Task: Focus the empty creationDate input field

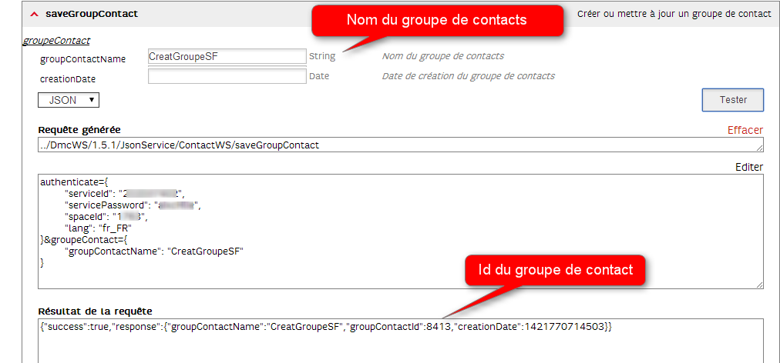Action: (227, 76)
